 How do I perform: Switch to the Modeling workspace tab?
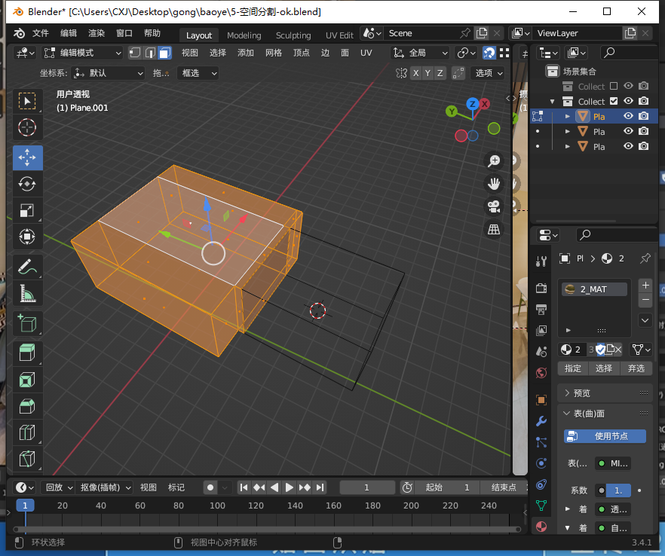244,35
